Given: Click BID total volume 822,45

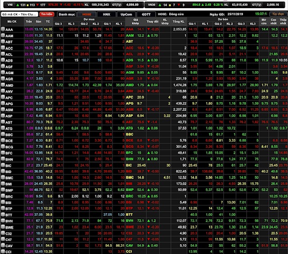Looking at the screenshot, I should coord(181,171).
